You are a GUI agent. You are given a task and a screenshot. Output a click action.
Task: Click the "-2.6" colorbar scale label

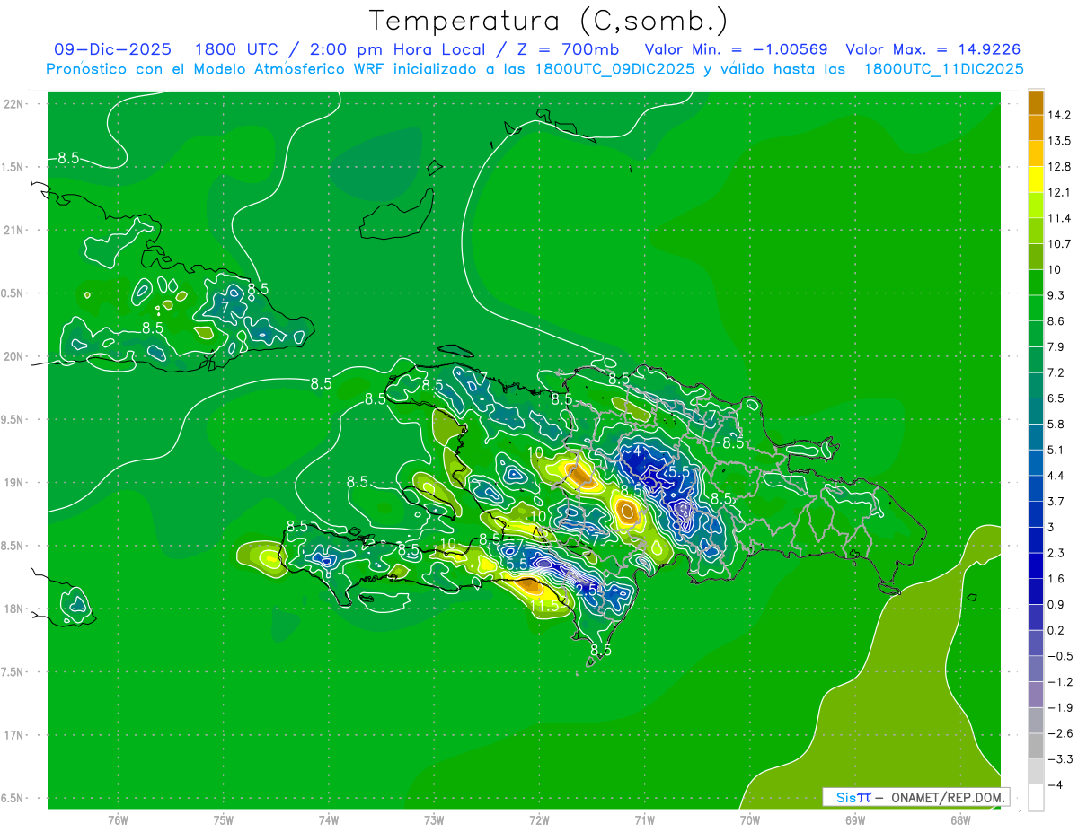(x=1060, y=733)
